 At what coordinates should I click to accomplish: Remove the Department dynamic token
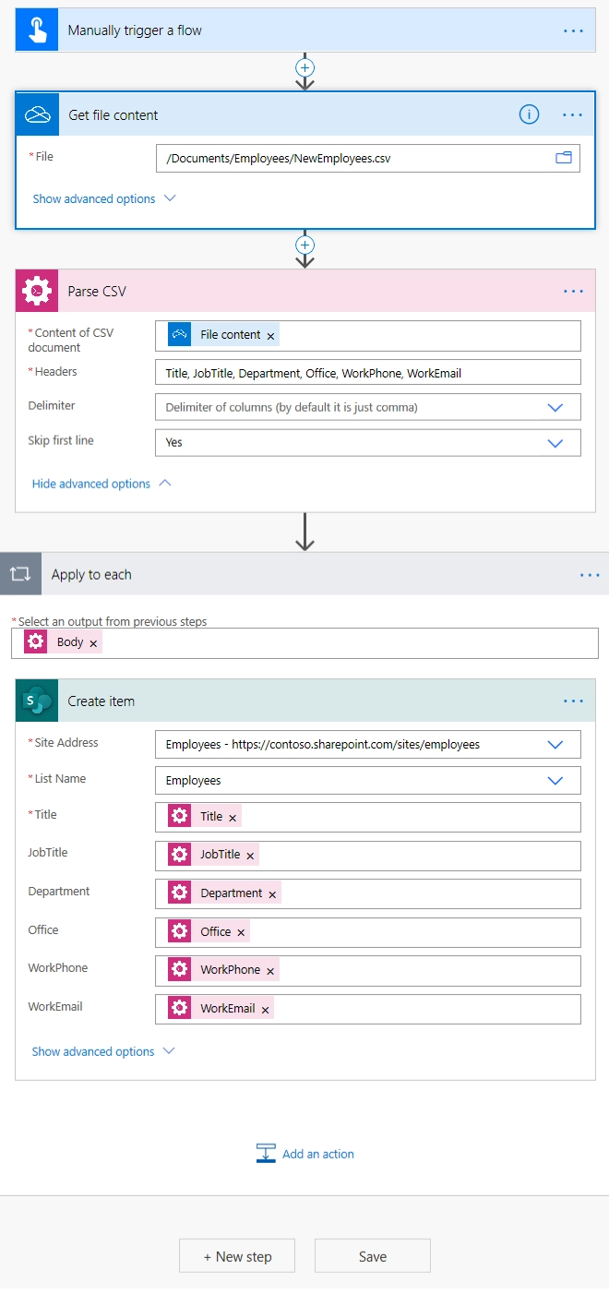click(272, 894)
